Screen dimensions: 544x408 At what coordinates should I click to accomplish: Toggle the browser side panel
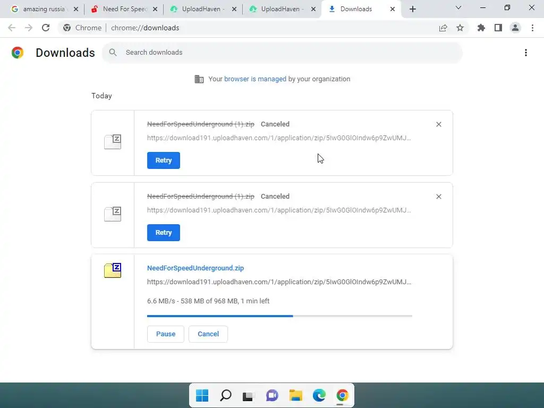click(498, 28)
